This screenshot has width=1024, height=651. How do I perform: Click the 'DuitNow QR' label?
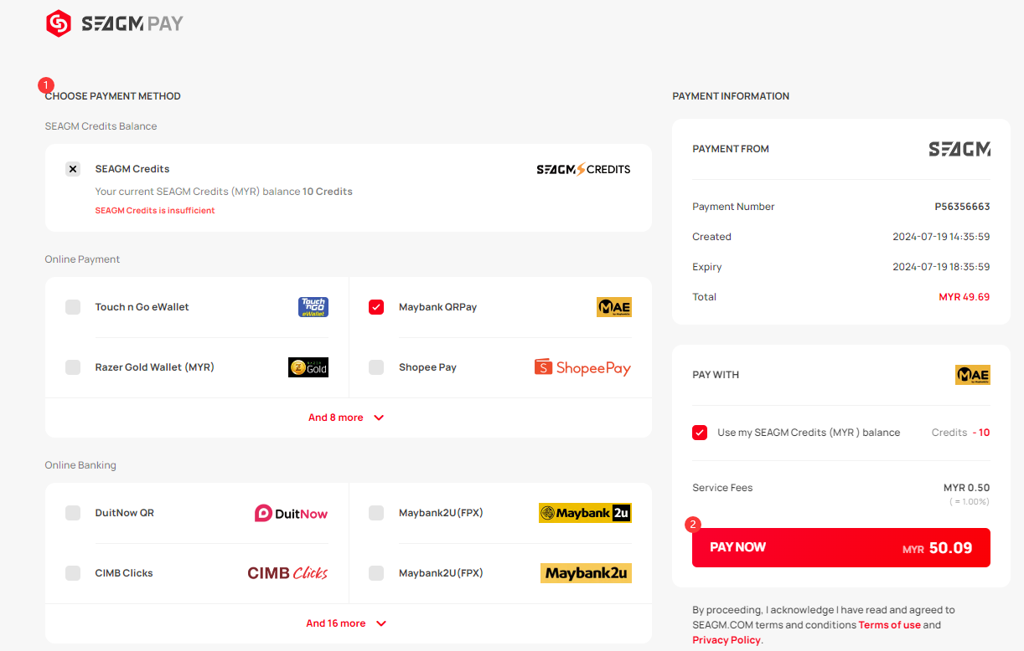(x=125, y=513)
